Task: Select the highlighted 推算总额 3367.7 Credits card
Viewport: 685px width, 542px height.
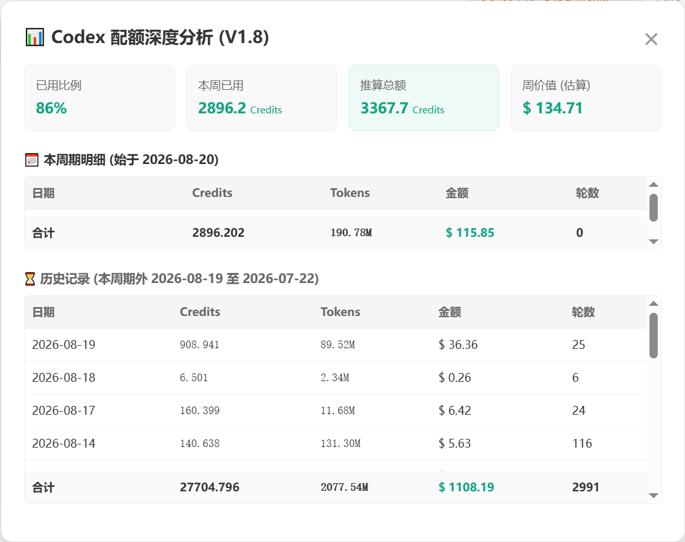Action: [x=424, y=98]
